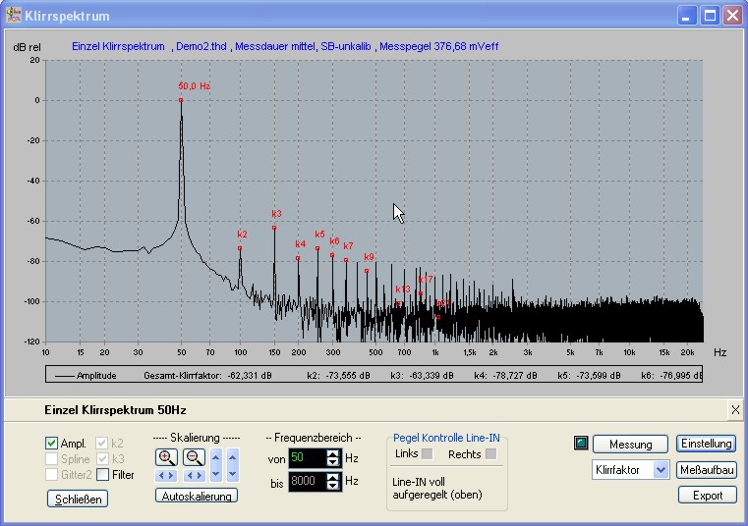Viewport: 748px width, 526px height.
Task: Increase the 'von' frequency with up arrow
Action: 332,453
